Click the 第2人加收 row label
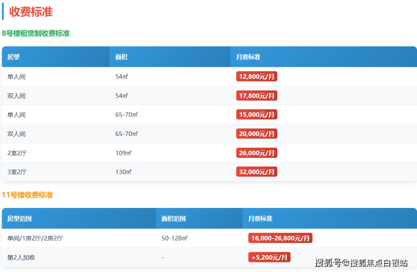417x272 pixels. (x=20, y=257)
